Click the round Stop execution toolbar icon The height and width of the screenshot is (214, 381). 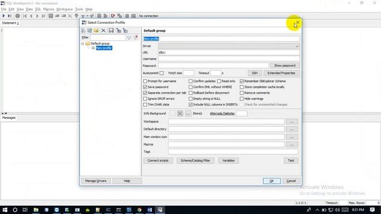click(17, 16)
